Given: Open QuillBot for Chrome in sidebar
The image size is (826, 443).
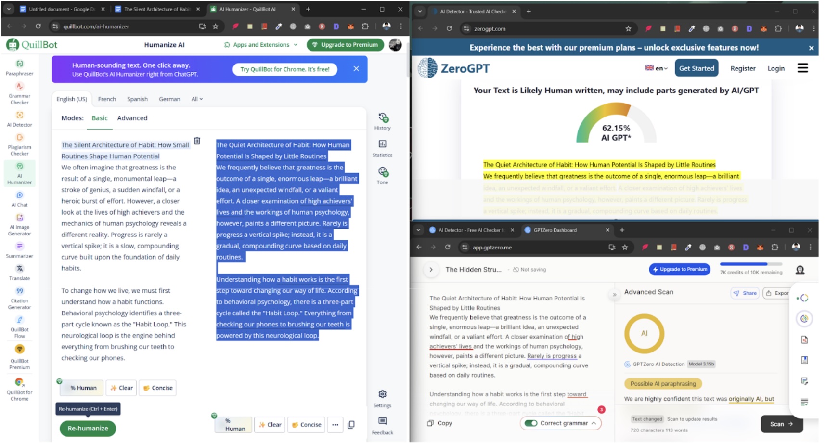Looking at the screenshot, I should [19, 389].
